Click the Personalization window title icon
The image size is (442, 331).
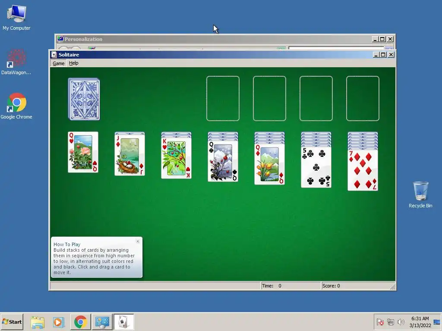tap(60, 39)
